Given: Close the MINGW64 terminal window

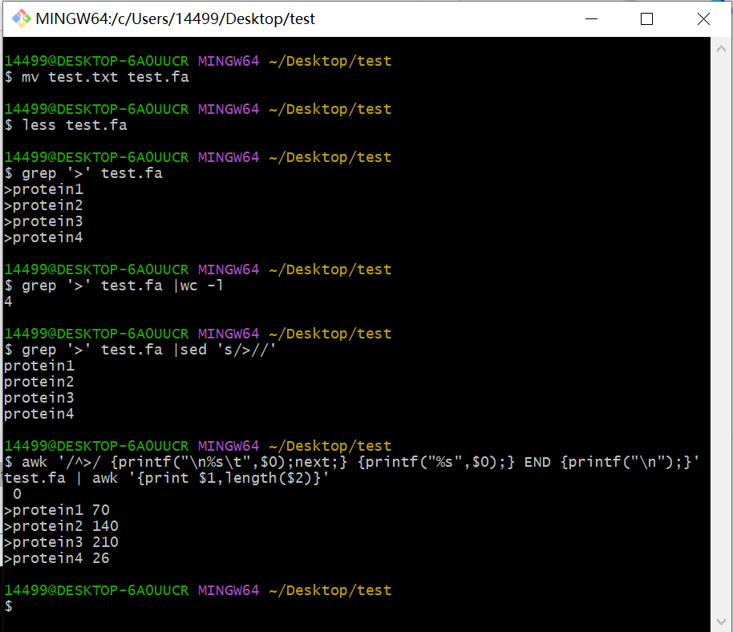Looking at the screenshot, I should pyautogui.click(x=703, y=18).
